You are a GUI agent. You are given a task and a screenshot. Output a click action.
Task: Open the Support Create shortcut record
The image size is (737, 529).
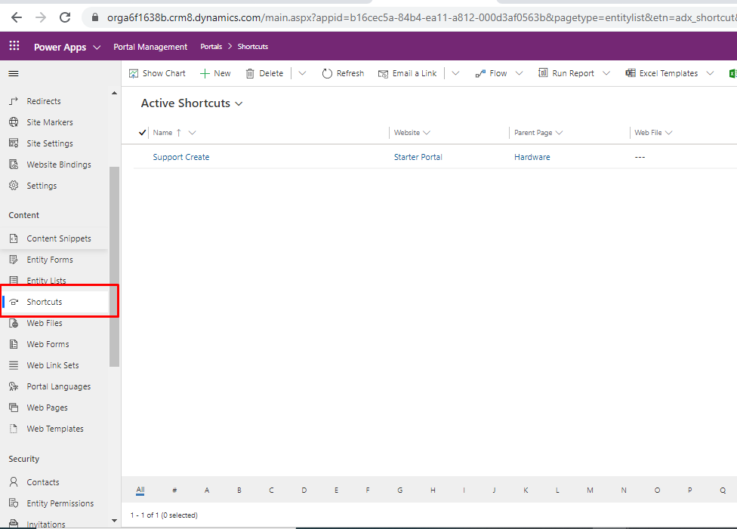(181, 157)
